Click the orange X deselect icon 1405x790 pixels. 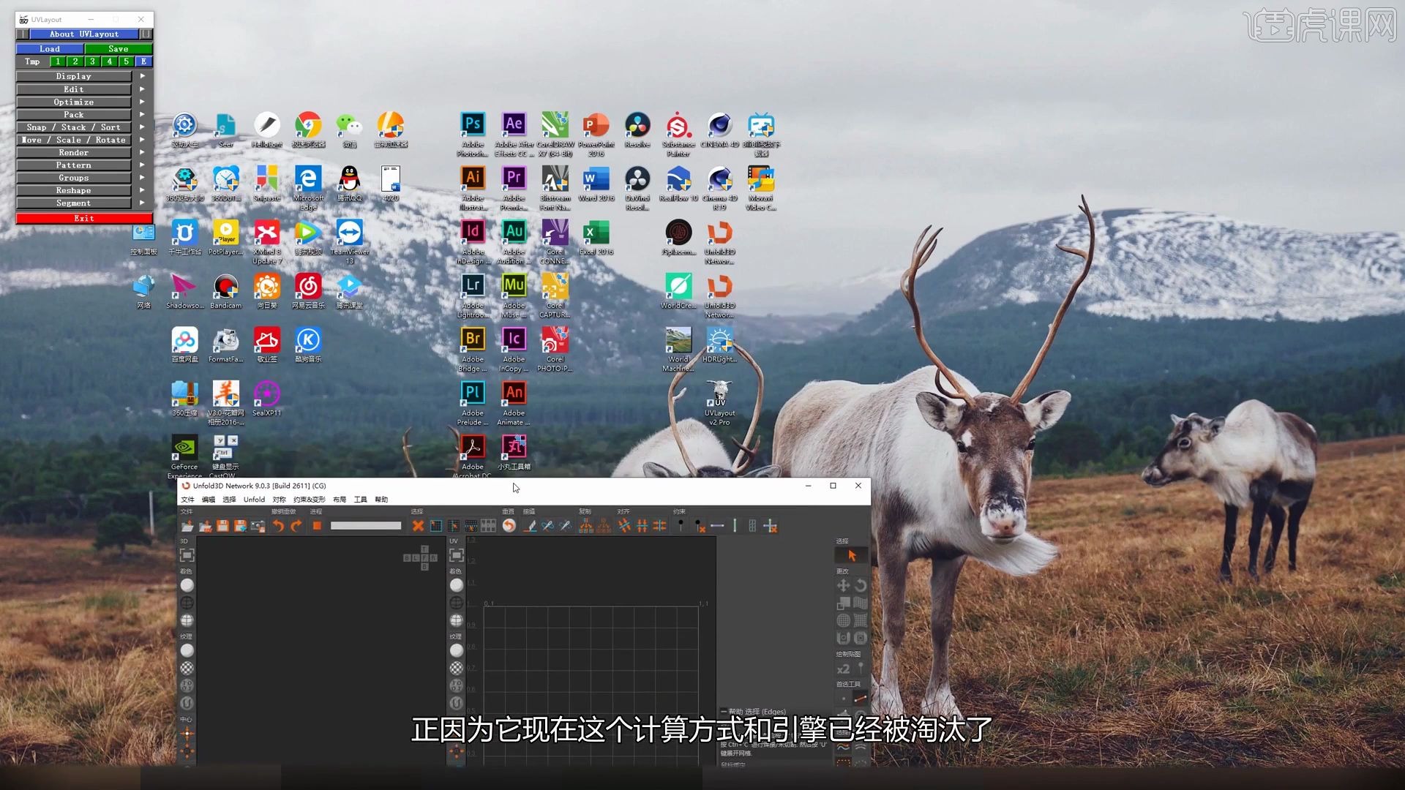click(418, 526)
